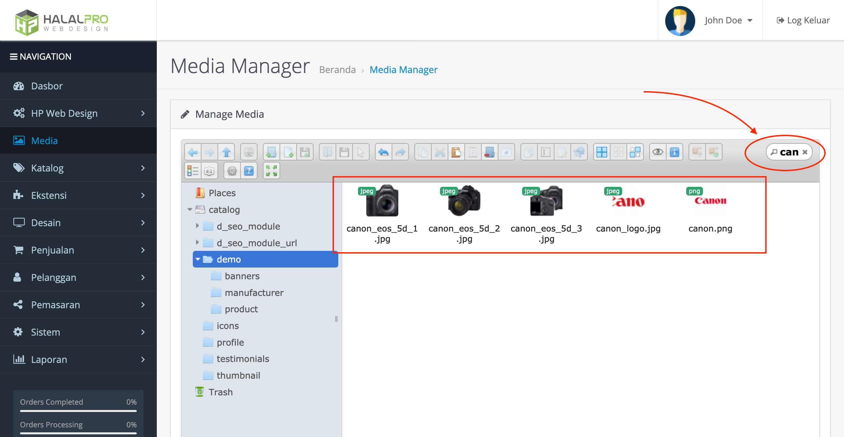Click the Duplicate files icon
The height and width of the screenshot is (437, 844).
(x=529, y=152)
